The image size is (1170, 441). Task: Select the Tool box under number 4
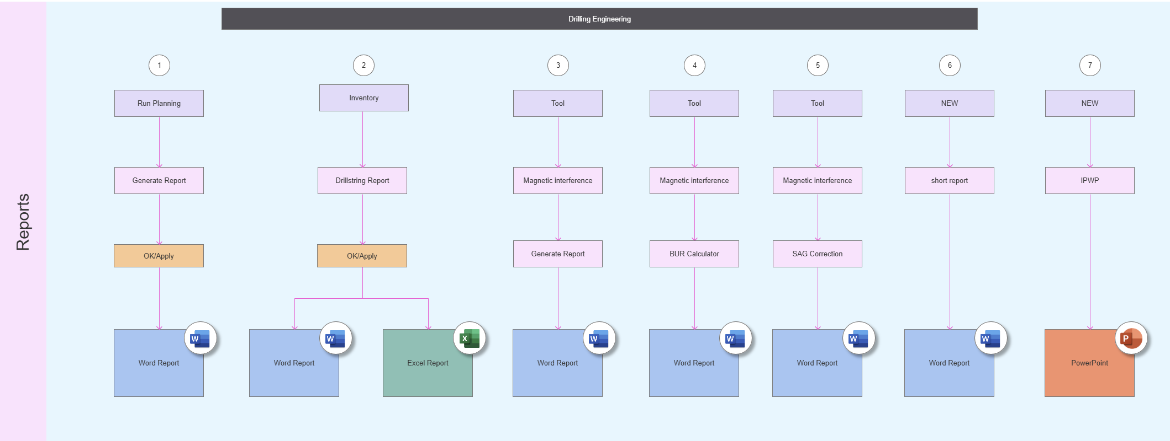pos(694,103)
